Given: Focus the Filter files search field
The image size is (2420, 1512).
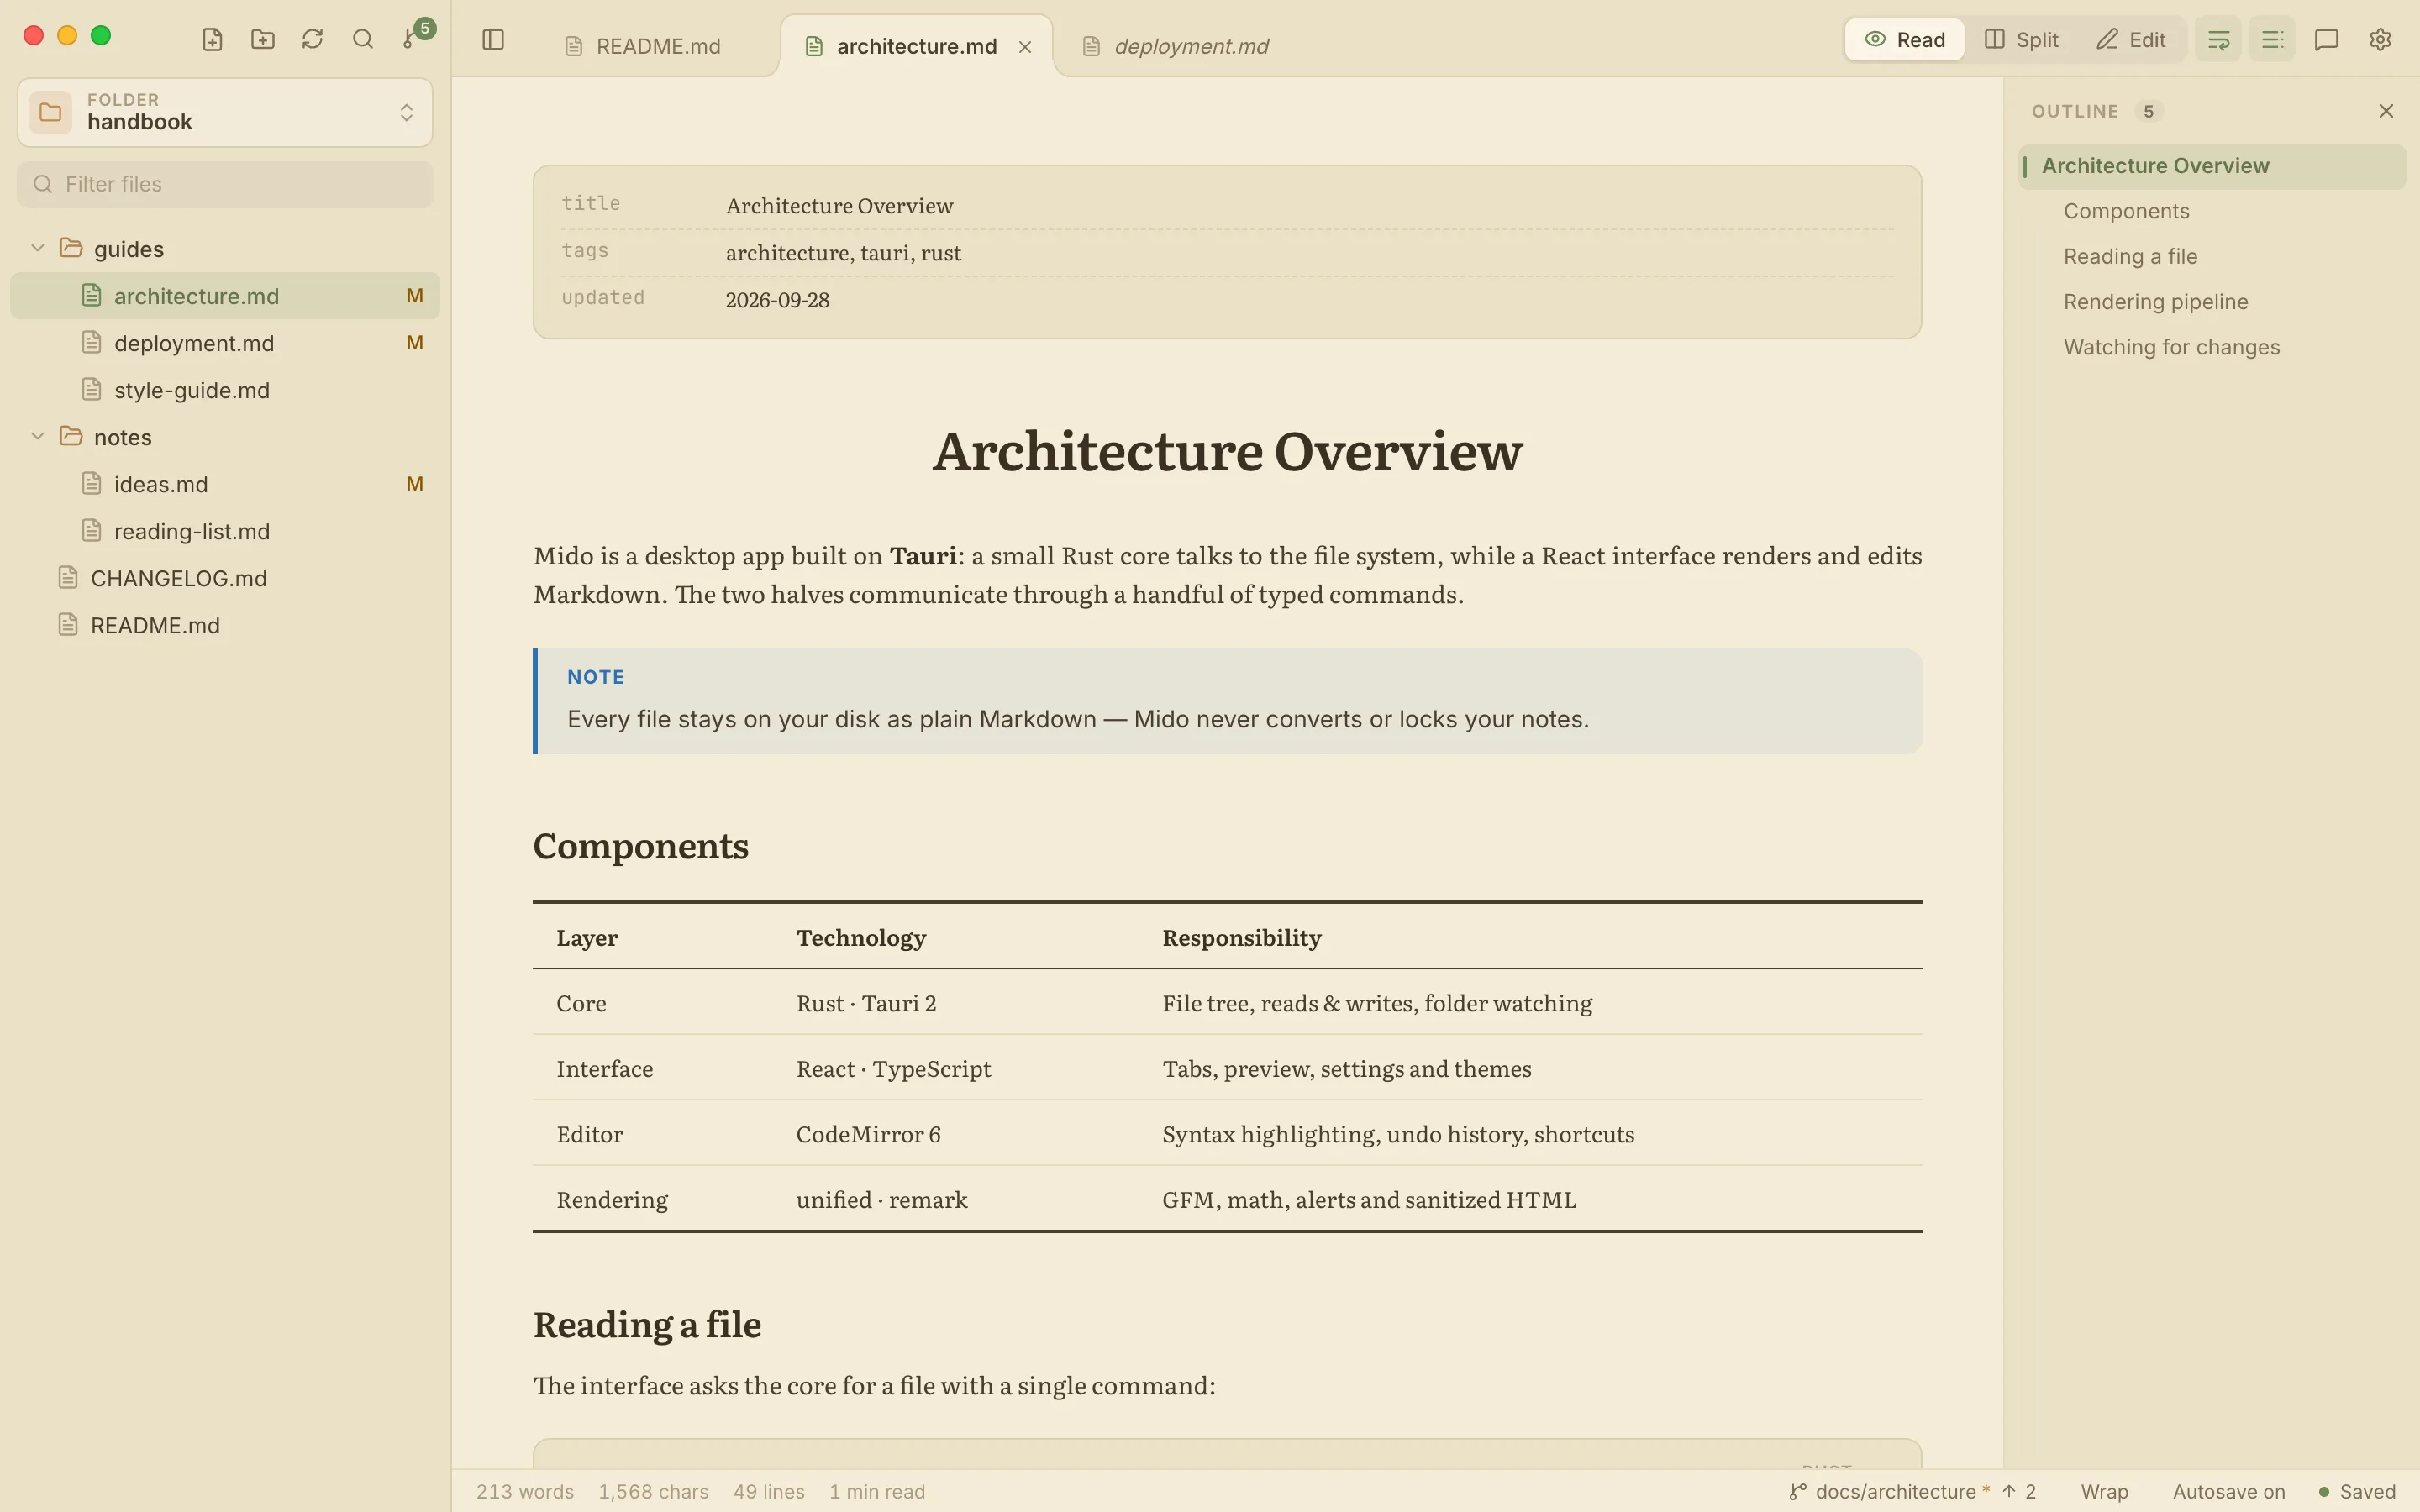Looking at the screenshot, I should (225, 184).
